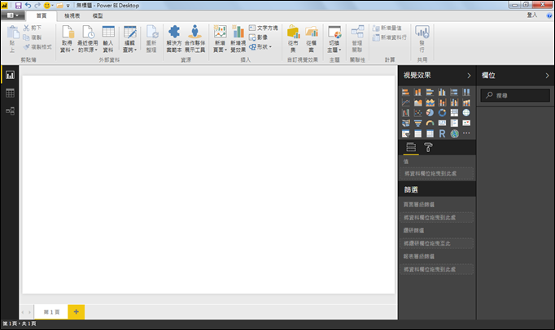Open the Format paint roller tab
This screenshot has width=555, height=330.
coord(428,147)
